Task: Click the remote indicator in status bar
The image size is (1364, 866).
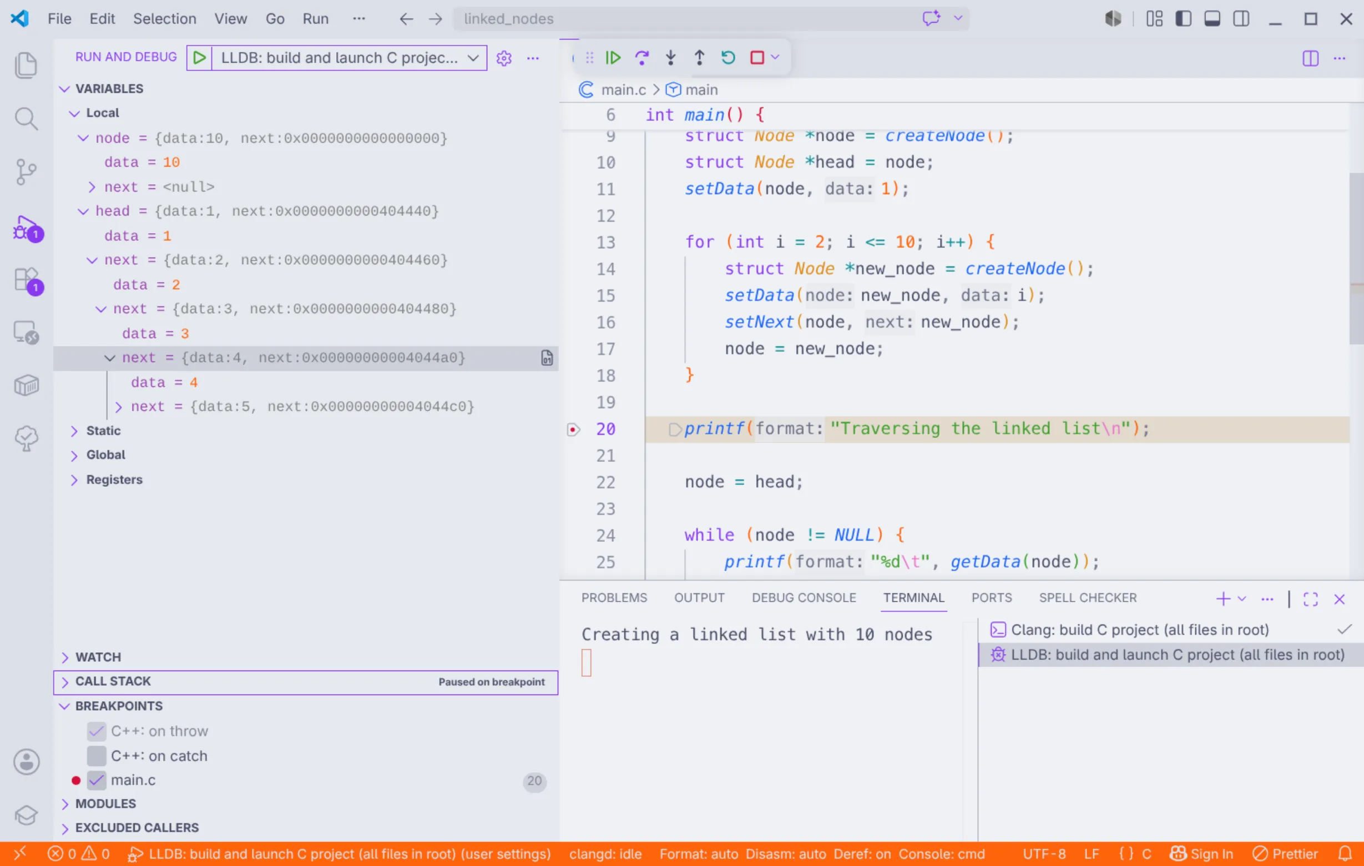Action: point(20,854)
